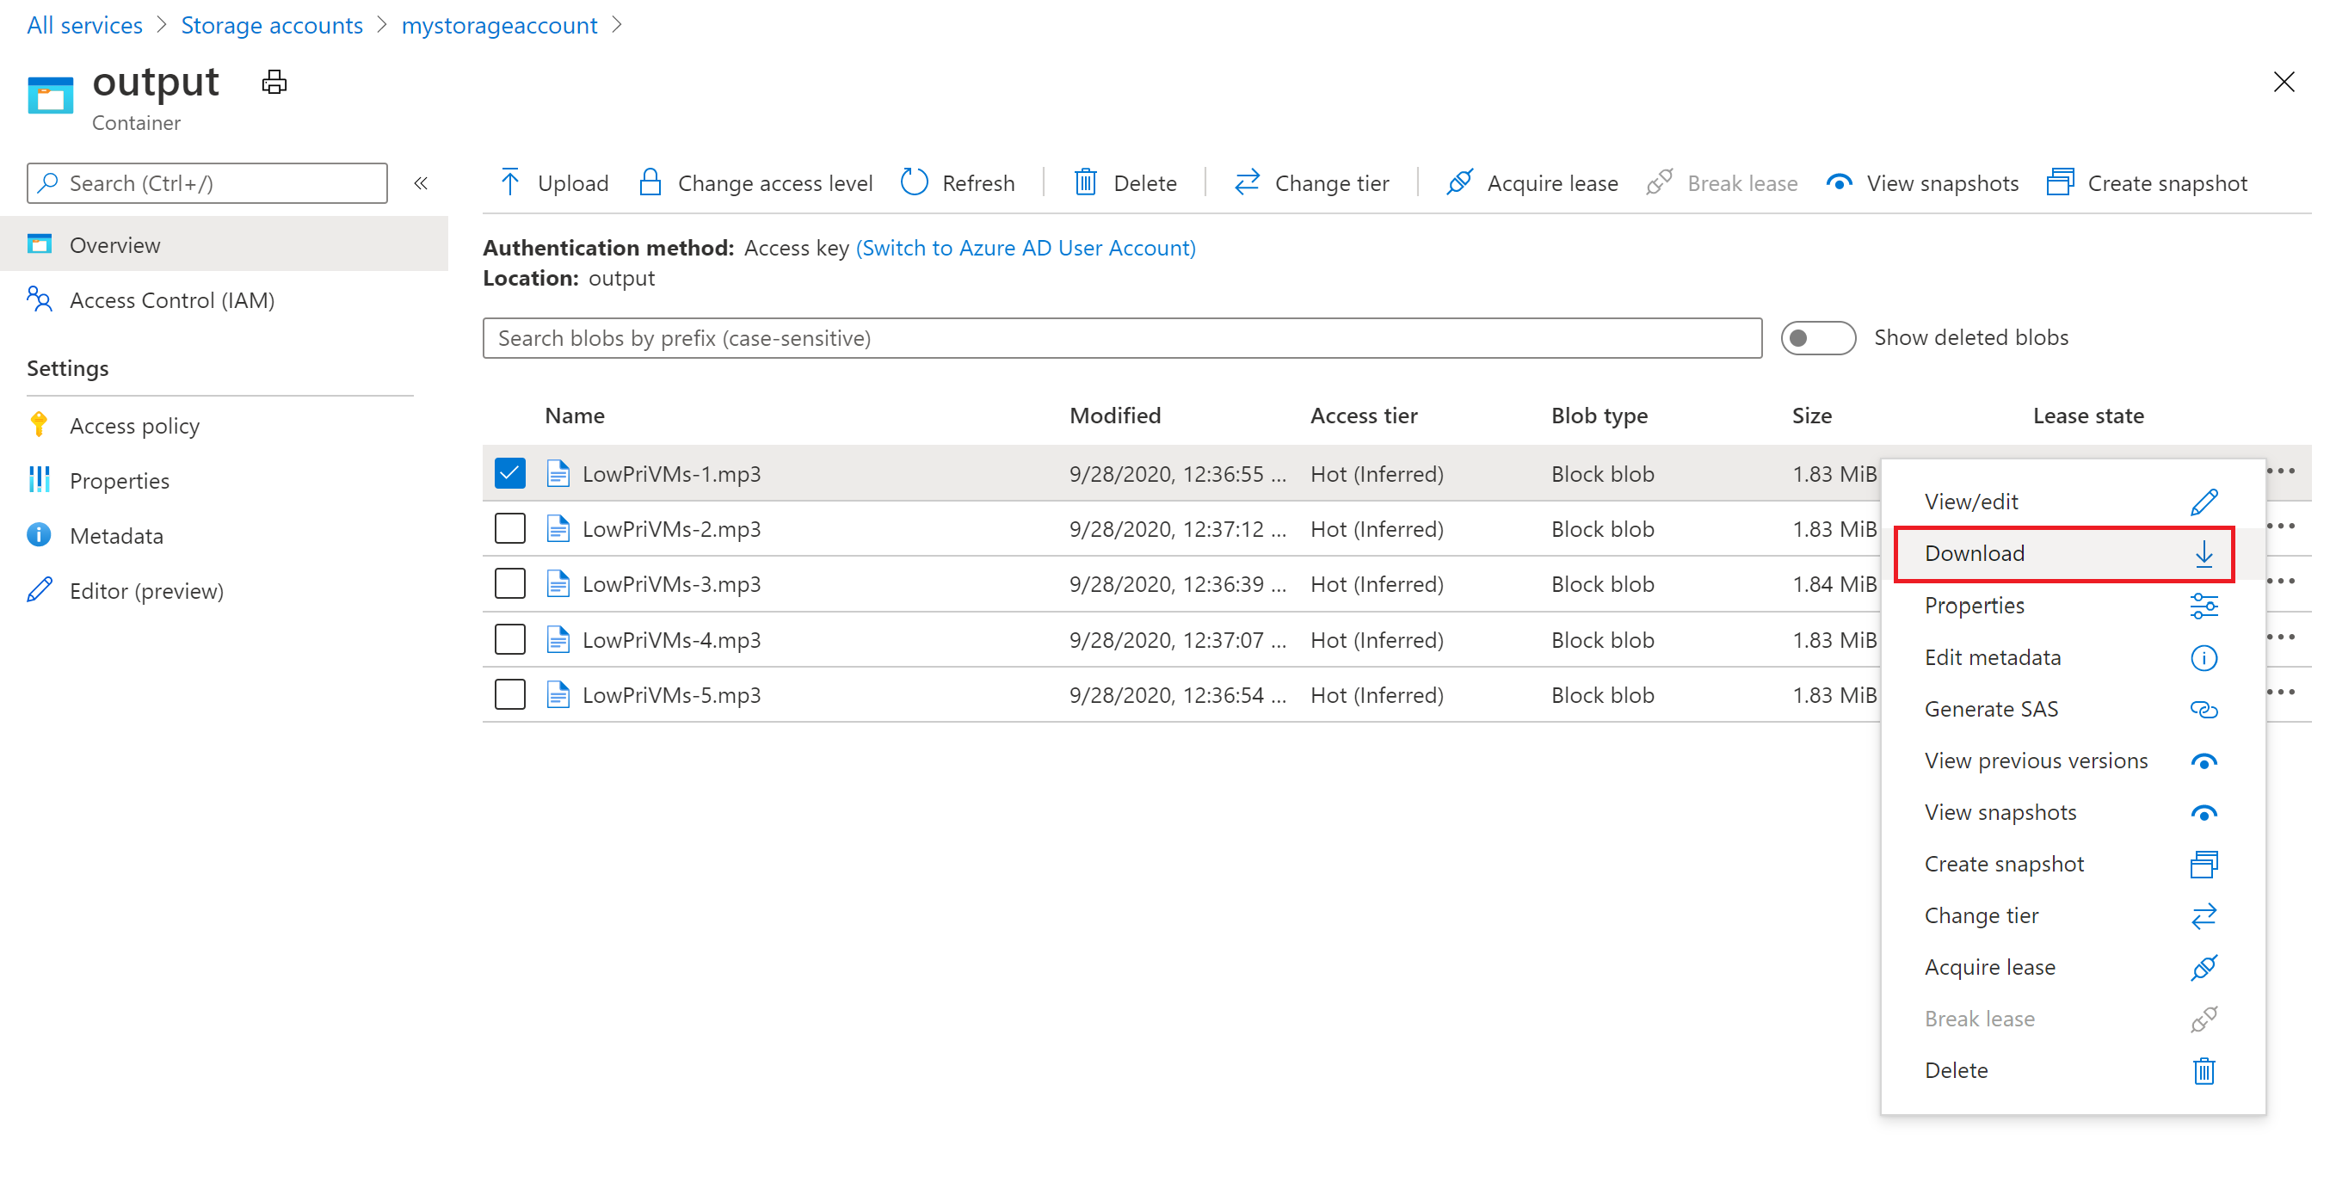Check the LowPriVMs-1.mp3 checkbox

point(509,473)
